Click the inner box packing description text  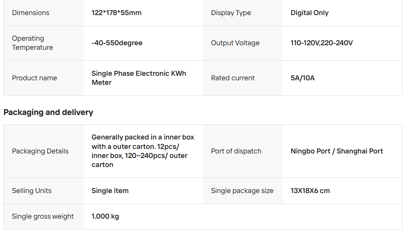coord(142,151)
